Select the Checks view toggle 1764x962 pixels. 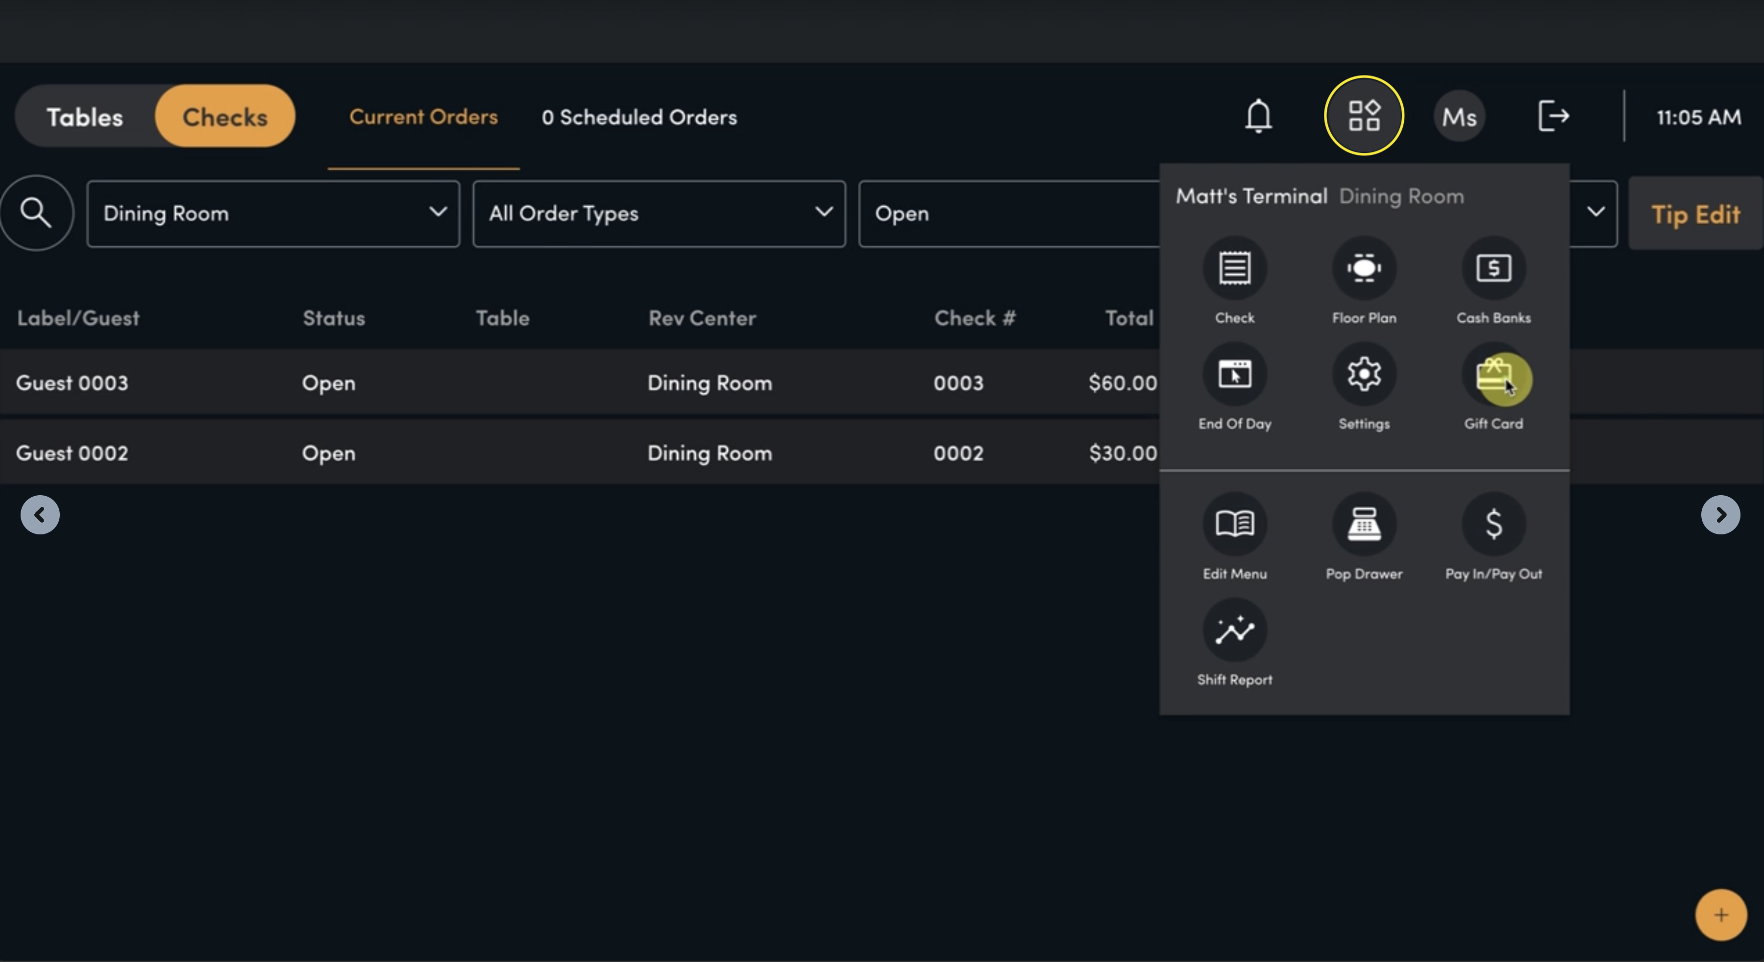click(x=224, y=117)
